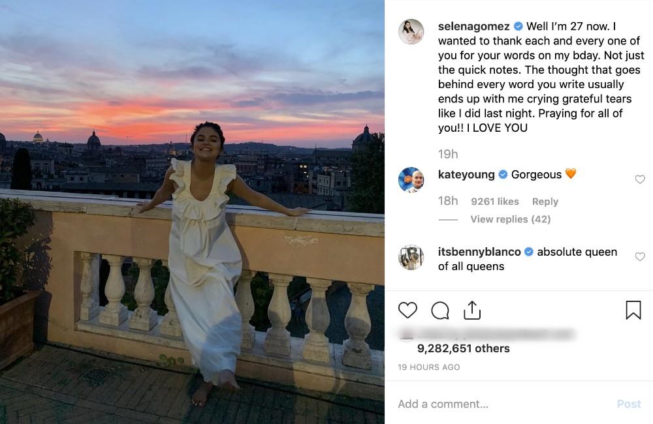Screen dimensions: 653x424
Task: Open the itsbennyblanco username link
Action: (x=480, y=252)
